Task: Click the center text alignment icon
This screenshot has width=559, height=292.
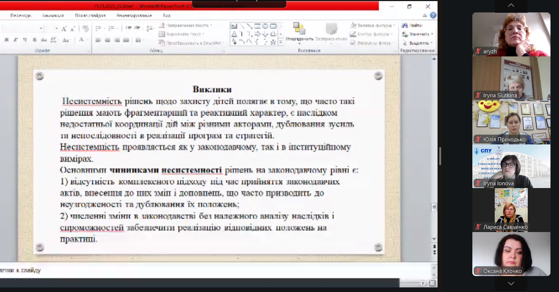Action: point(108,40)
